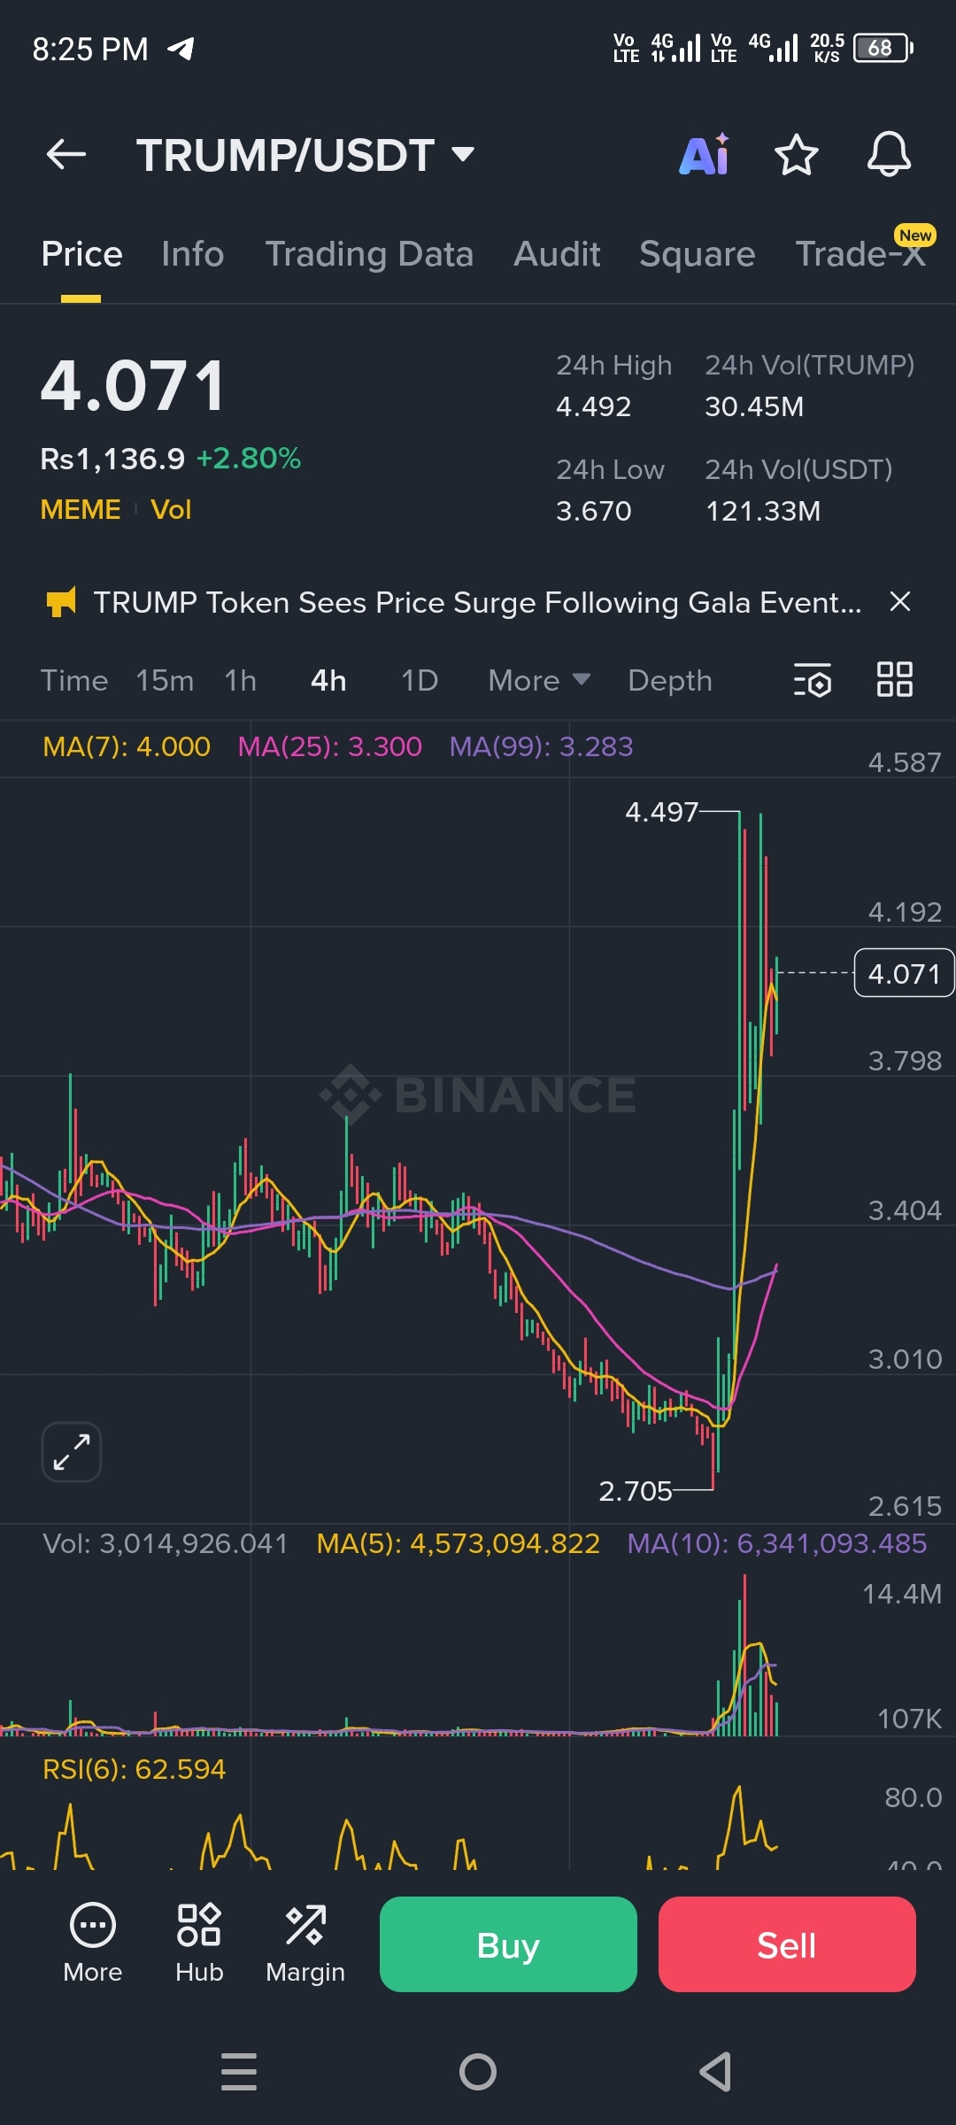Select the 1D timeframe
This screenshot has height=2125, width=956.
420,680
